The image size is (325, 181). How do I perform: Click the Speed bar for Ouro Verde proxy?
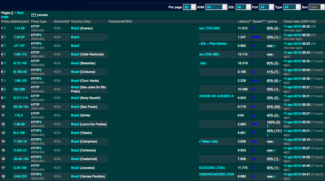255,81
